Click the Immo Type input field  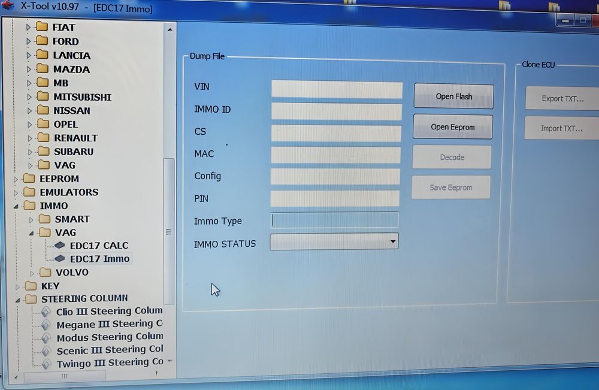click(x=335, y=220)
